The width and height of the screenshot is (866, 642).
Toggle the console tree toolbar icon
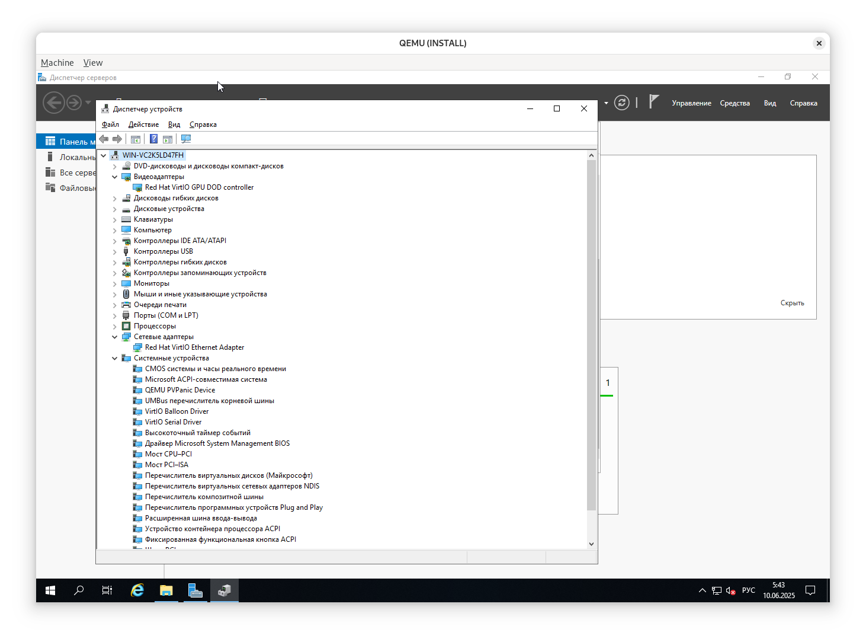[x=136, y=139]
